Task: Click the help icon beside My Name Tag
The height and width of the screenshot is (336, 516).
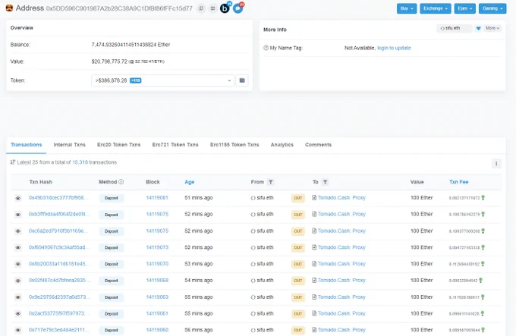Action: point(266,48)
